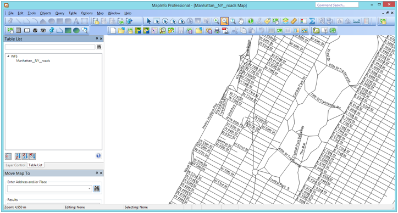
Task: Select the Zoom-in magnifier tool
Action: click(x=216, y=21)
